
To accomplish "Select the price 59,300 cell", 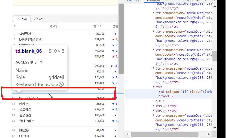I will [x=100, y=34].
